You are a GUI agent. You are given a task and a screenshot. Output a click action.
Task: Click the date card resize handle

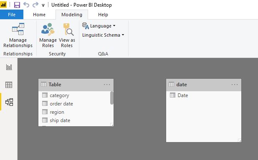point(240,140)
